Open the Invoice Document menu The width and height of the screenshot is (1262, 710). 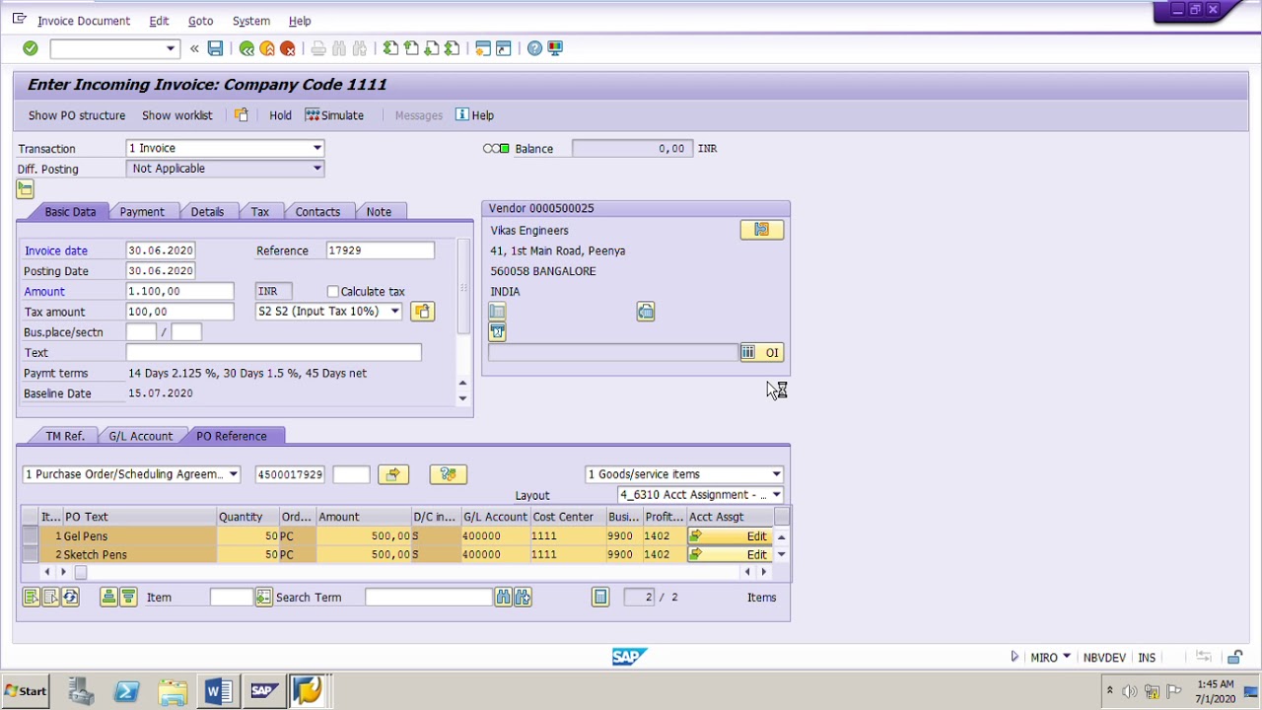(x=84, y=21)
